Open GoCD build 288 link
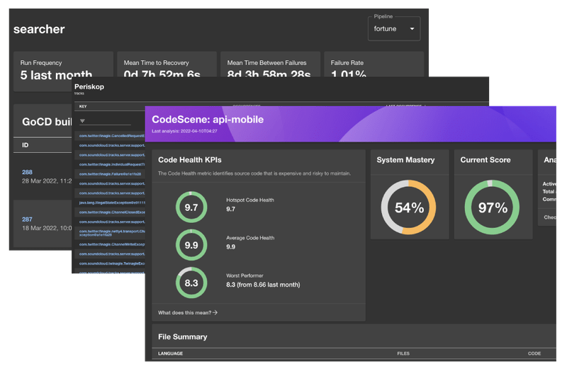Viewport: 567px width, 371px height. 27,172
